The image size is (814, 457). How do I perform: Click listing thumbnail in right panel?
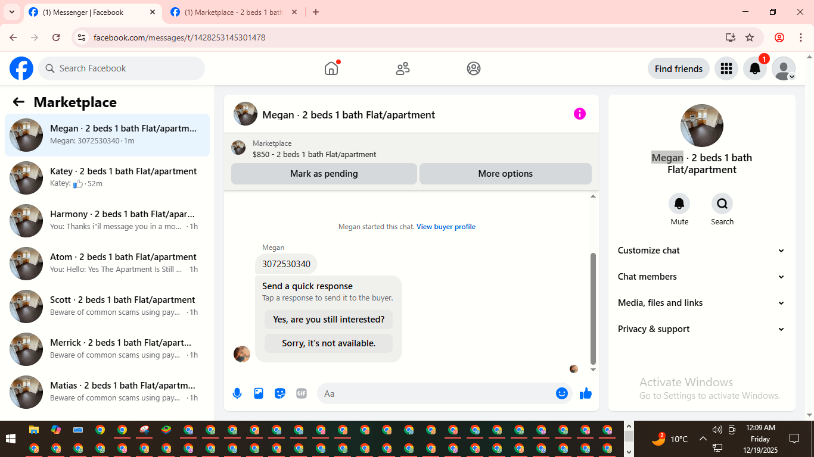tap(702, 126)
